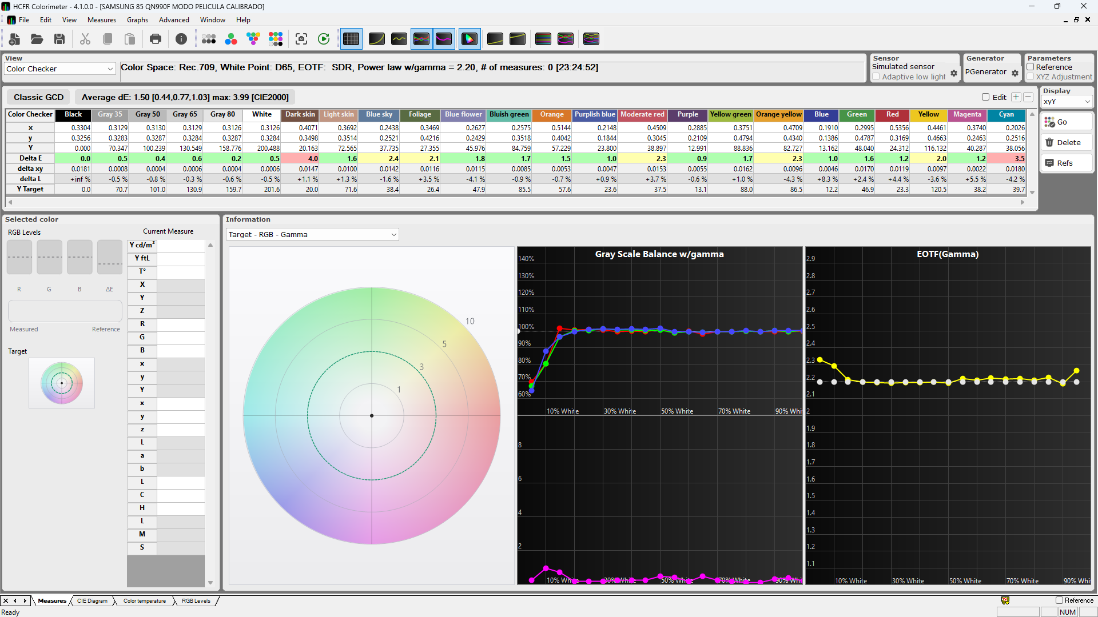
Task: Open a file with the folder icon
Action: [37, 39]
